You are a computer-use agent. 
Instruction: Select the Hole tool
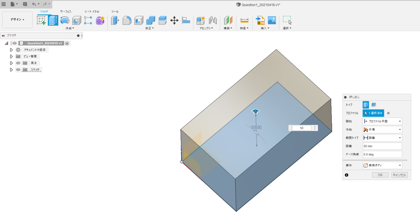click(x=77, y=20)
